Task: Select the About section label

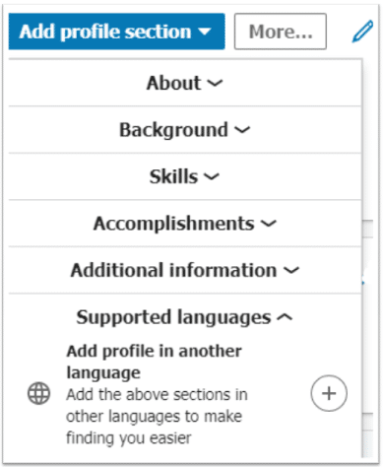Action: click(173, 83)
